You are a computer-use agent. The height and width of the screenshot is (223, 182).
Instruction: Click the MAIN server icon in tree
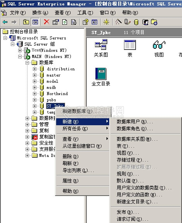27,56
